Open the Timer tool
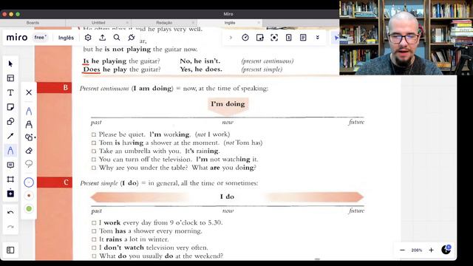473x266 pixels. point(245,38)
